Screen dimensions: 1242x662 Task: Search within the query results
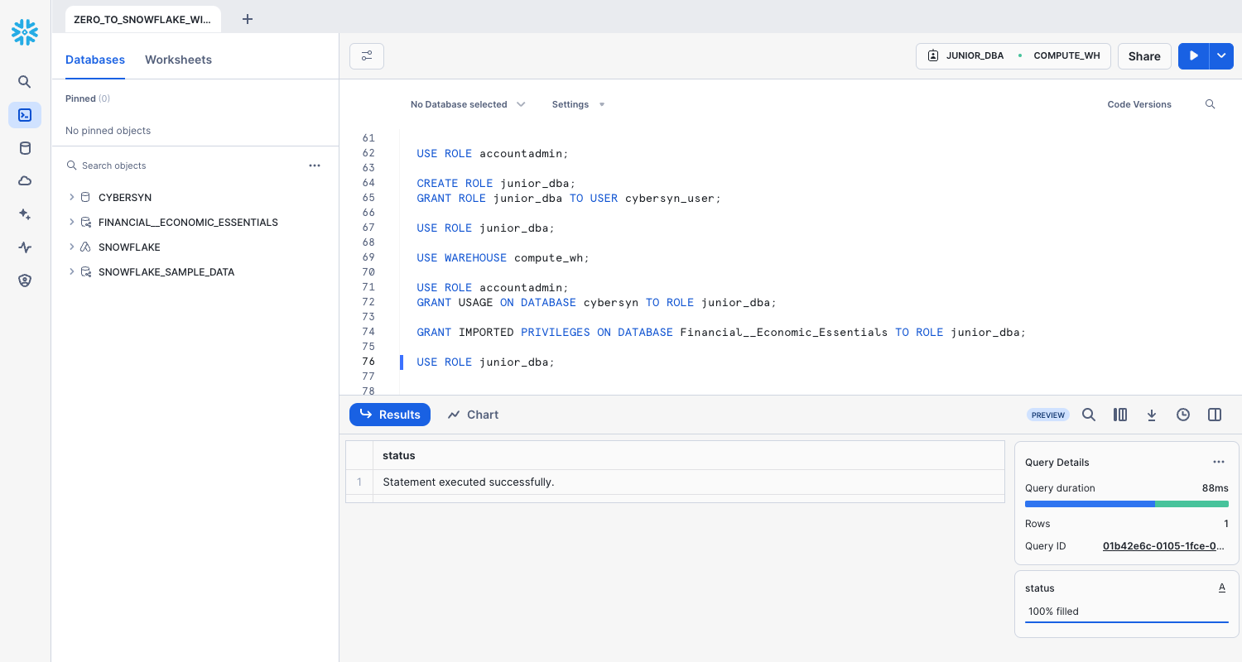tap(1088, 415)
